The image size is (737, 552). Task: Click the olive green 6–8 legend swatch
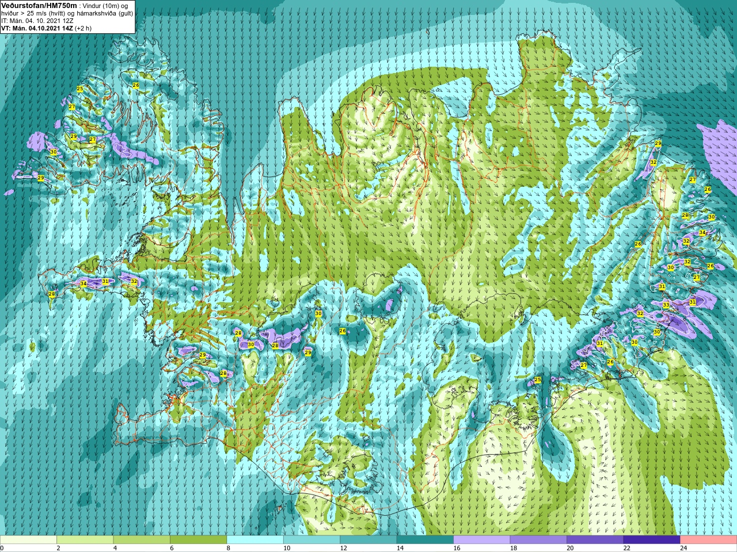pyautogui.click(x=198, y=539)
